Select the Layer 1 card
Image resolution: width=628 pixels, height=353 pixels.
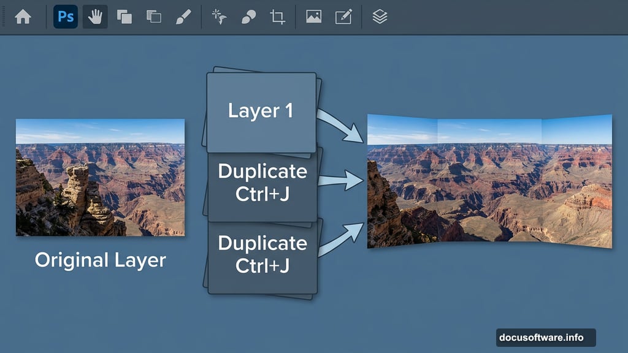(x=262, y=112)
